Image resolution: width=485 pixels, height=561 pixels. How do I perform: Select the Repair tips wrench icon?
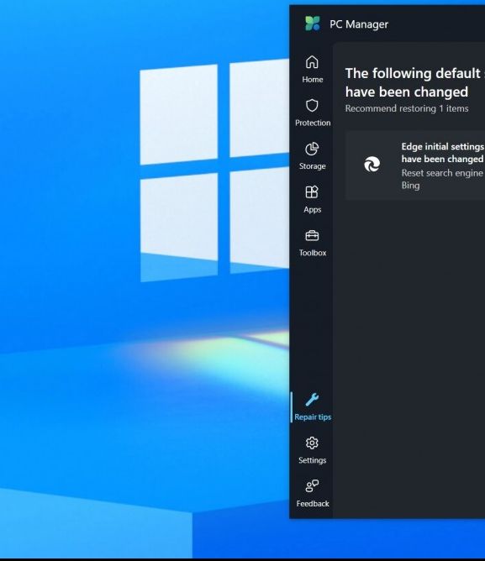click(x=312, y=400)
